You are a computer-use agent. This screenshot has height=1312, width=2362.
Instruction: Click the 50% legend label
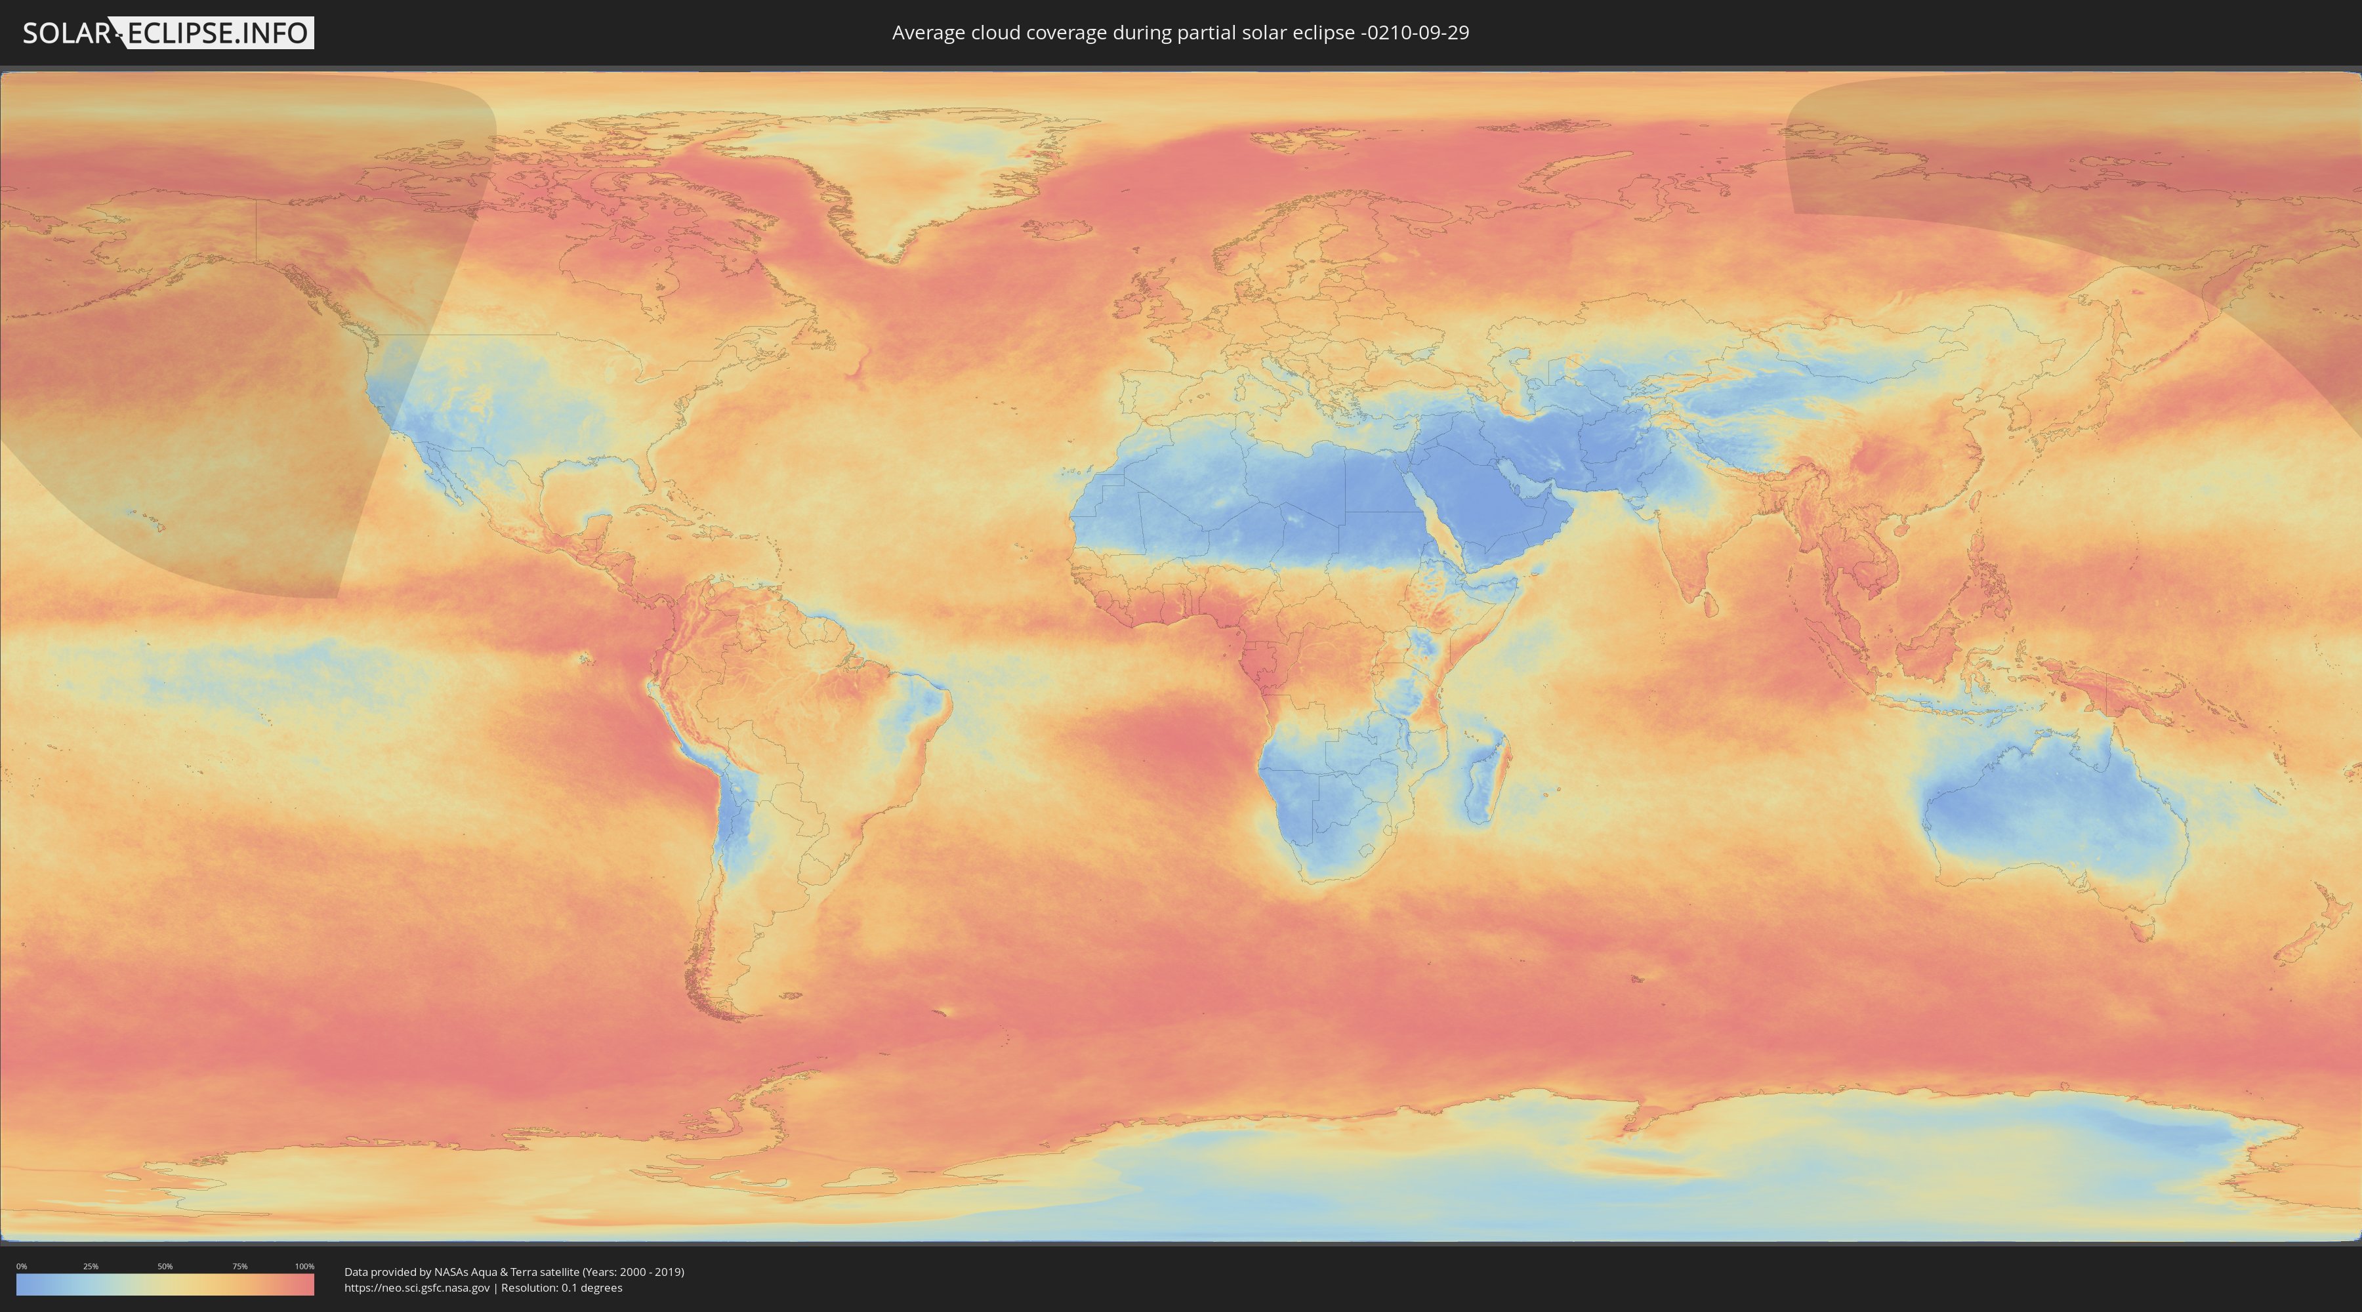[x=165, y=1266]
